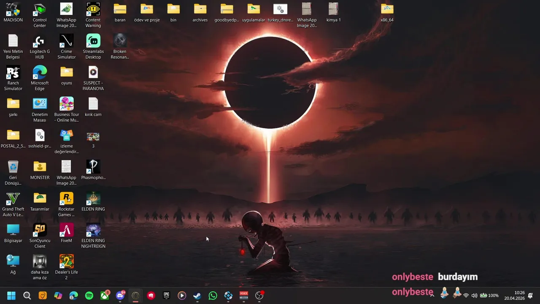540x304 pixels.
Task: Open Streamlabs Desktop shortcut
Action: point(93,47)
